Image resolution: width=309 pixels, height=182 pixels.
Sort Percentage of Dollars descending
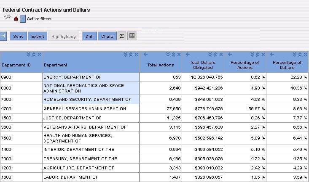(294, 55)
